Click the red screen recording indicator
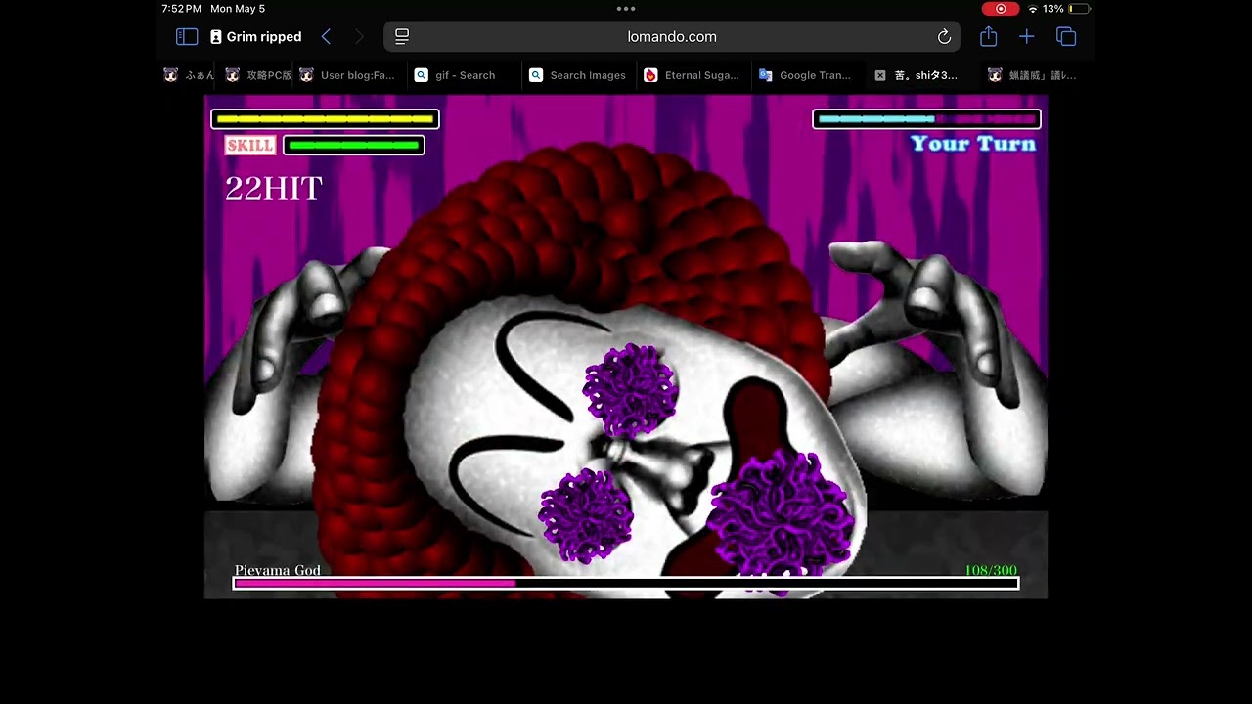The height and width of the screenshot is (704, 1252). coord(1001,9)
